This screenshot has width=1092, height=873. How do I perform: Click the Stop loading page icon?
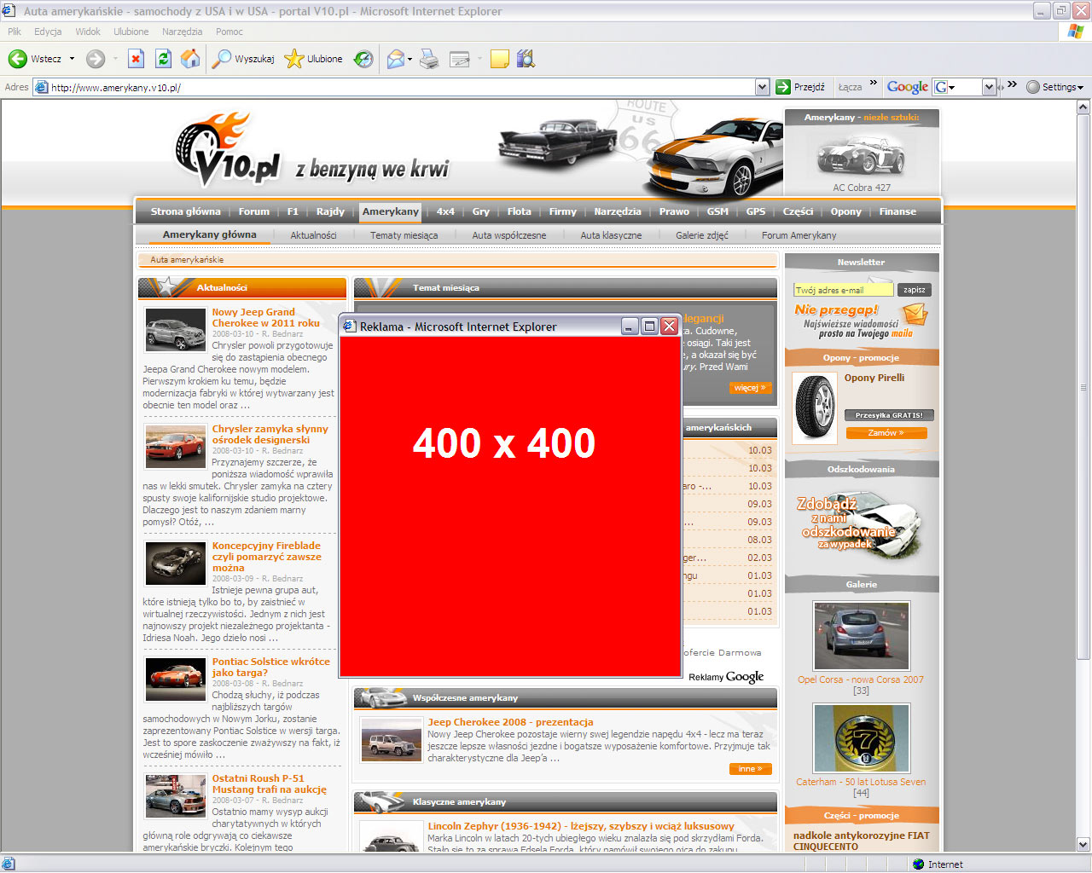[136, 59]
